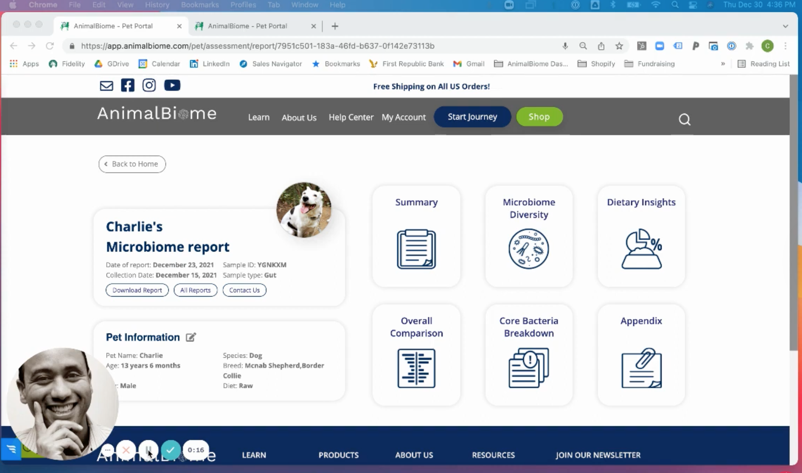
Task: Open the email envelope icon link
Action: pos(106,85)
